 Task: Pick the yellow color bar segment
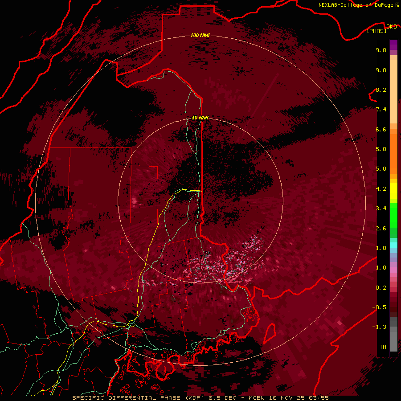(393, 191)
